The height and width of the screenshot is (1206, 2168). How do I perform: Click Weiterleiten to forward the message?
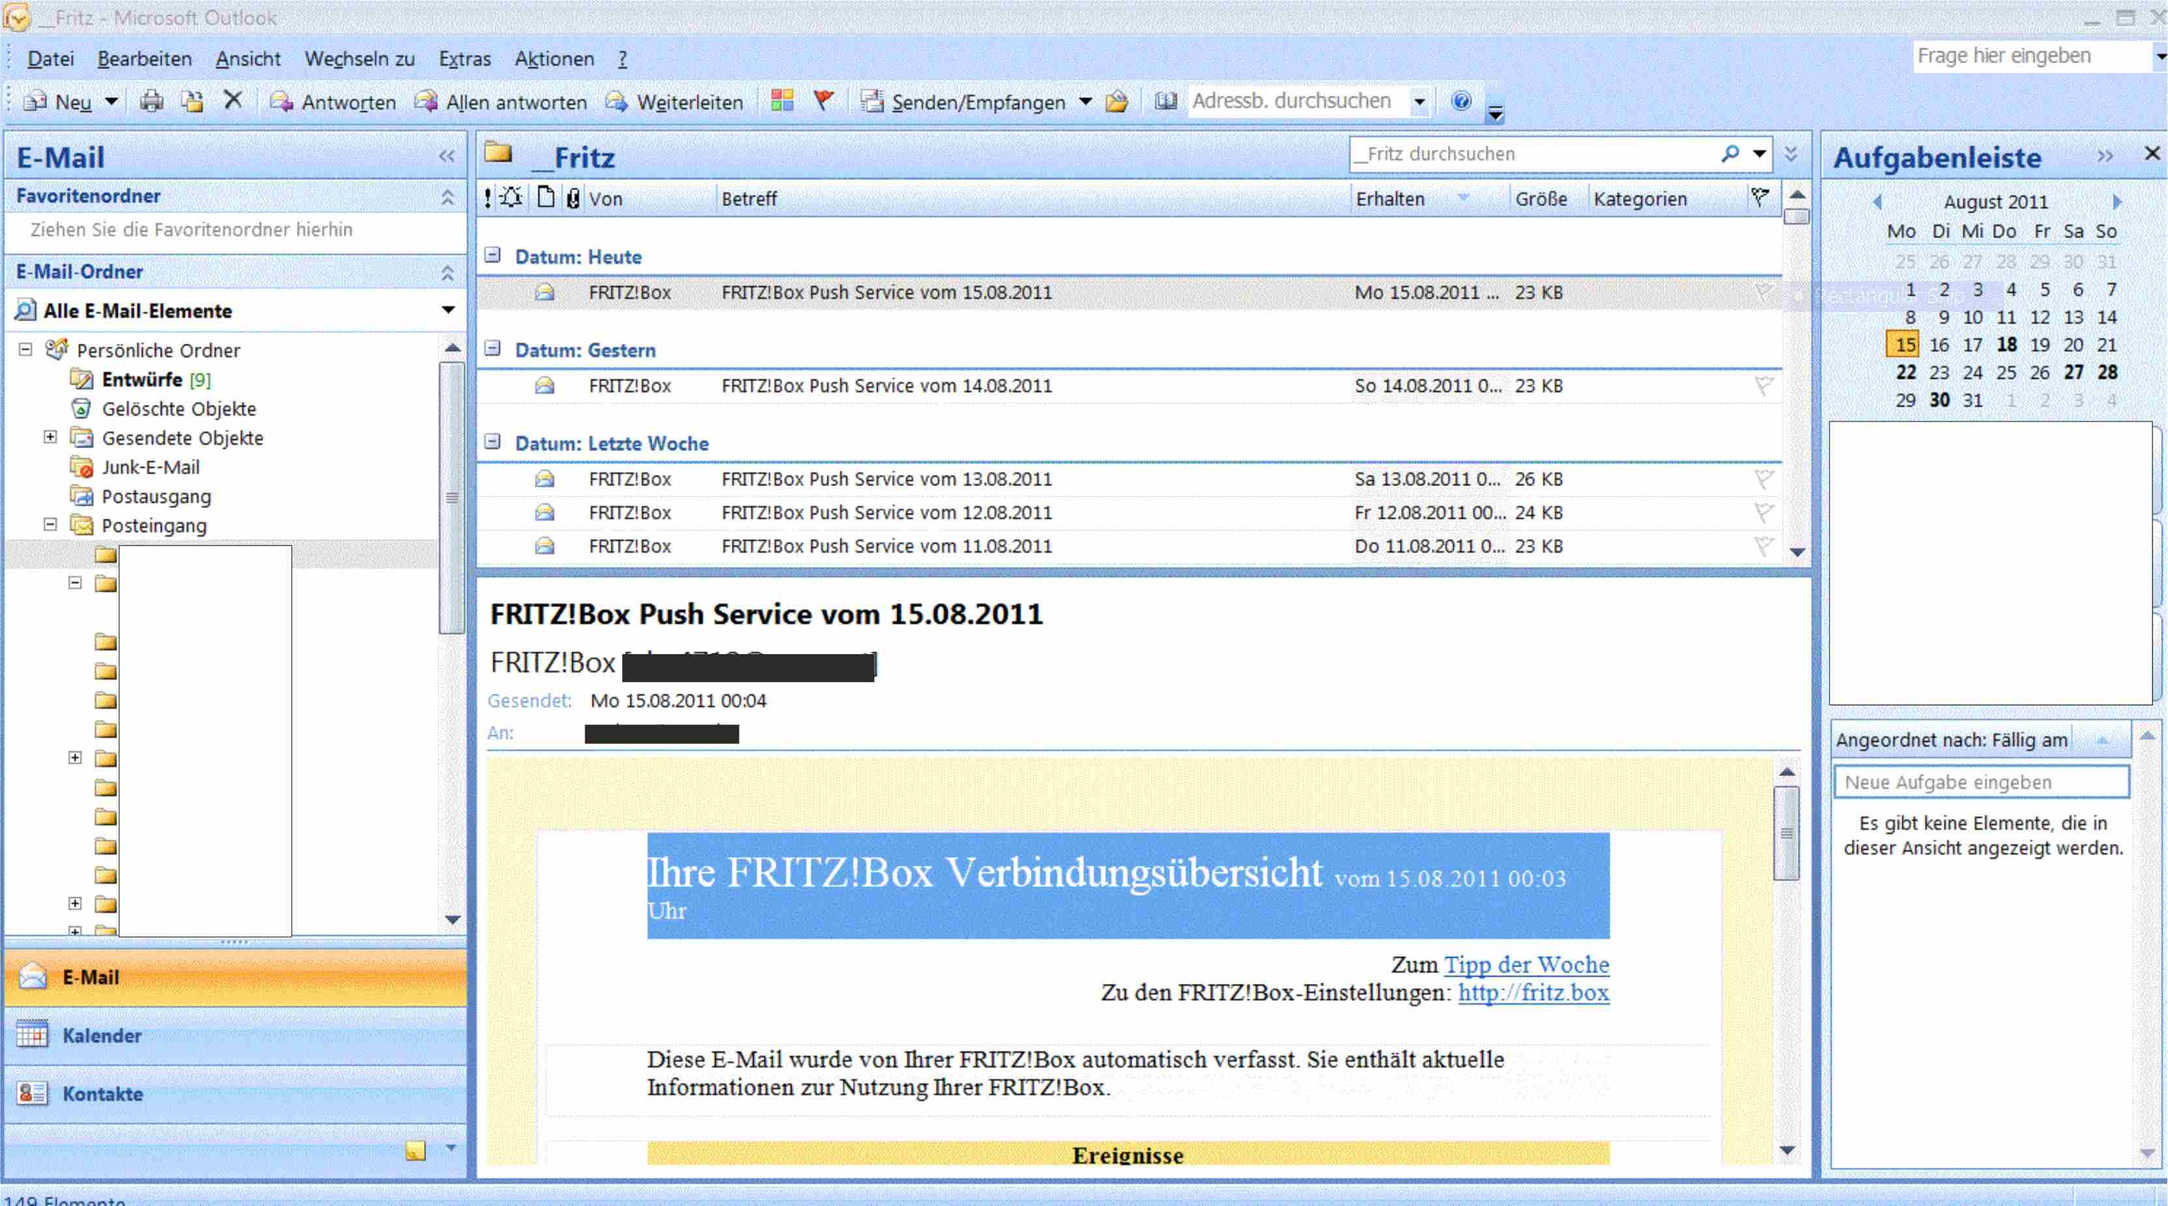click(674, 102)
